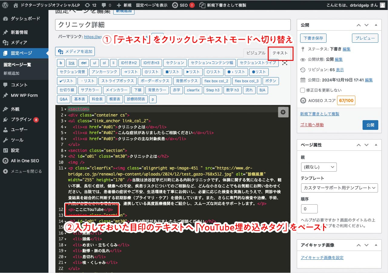This screenshot has height=273, width=388.
Task: Click アイキャッチ画像を設定 link
Action: point(322,258)
